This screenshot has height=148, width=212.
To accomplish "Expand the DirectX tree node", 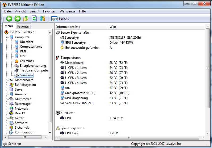I will 7,114.
